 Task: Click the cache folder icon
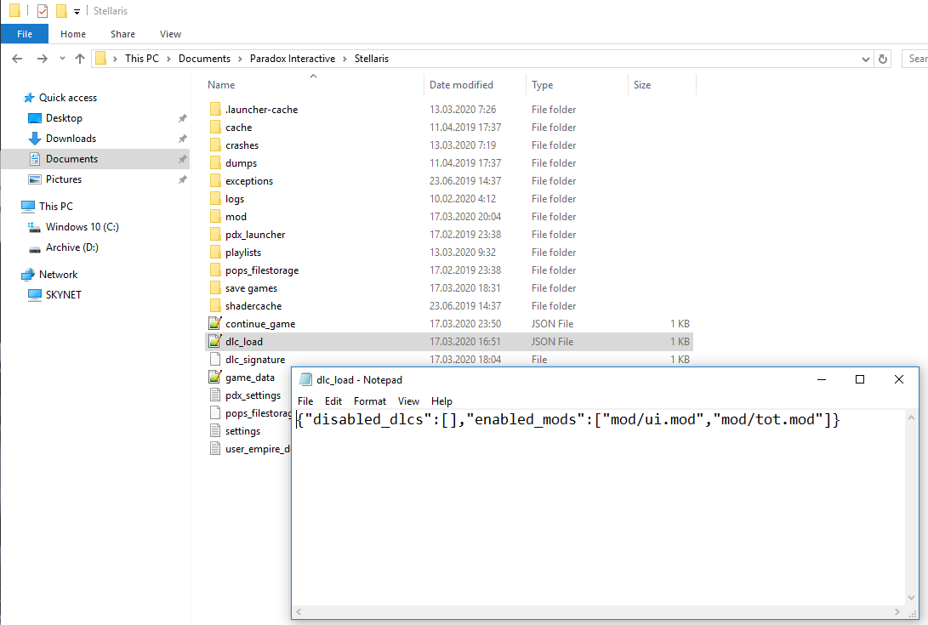(x=215, y=128)
